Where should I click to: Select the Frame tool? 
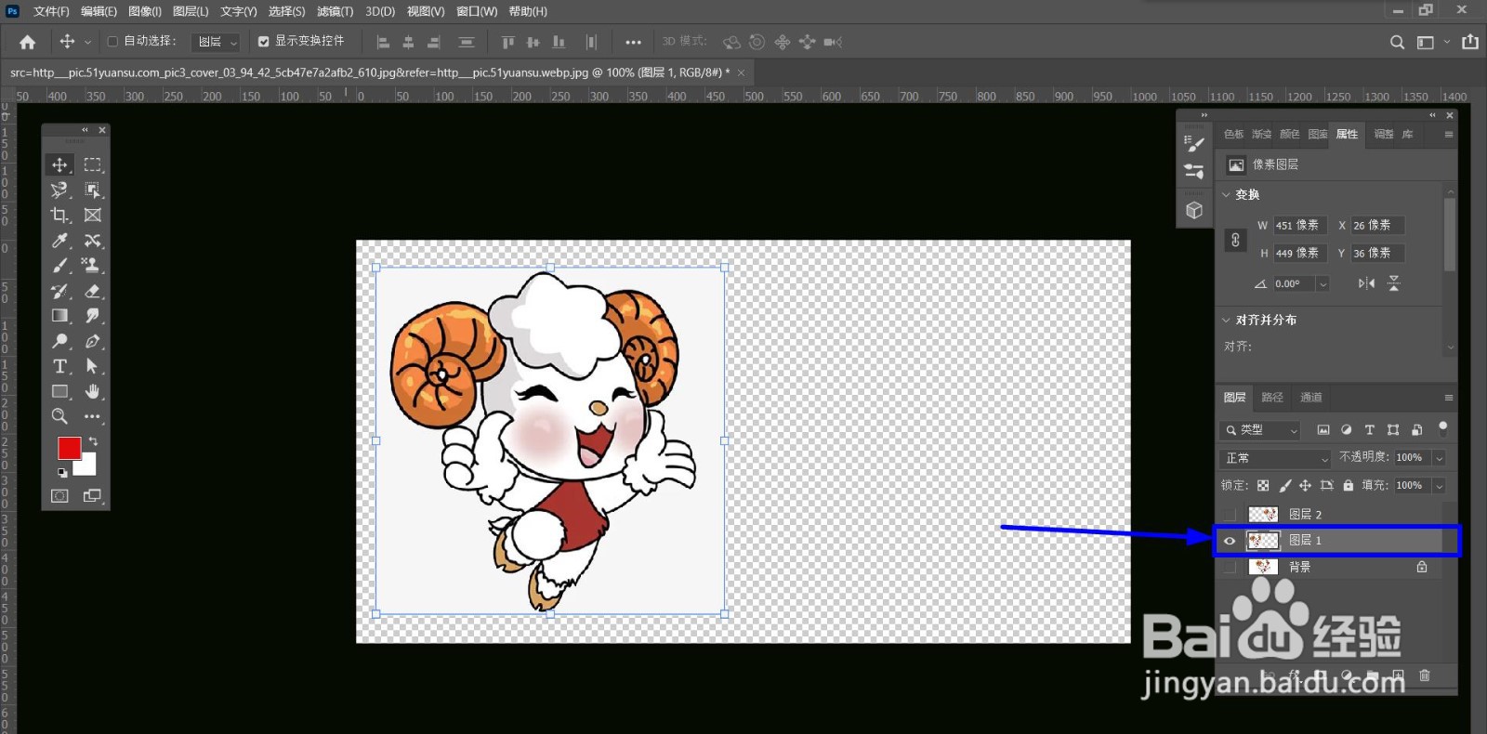click(x=93, y=215)
